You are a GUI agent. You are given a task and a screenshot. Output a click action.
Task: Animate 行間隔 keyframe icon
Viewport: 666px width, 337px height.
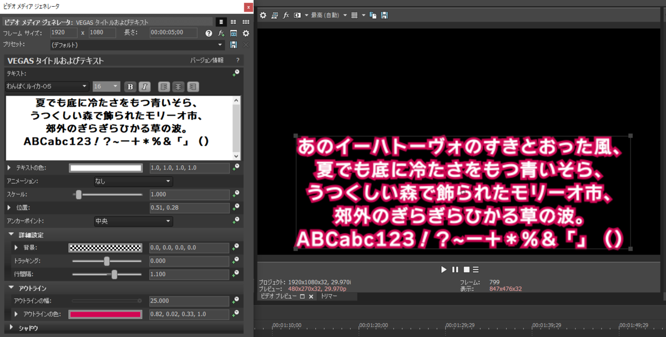pos(235,274)
